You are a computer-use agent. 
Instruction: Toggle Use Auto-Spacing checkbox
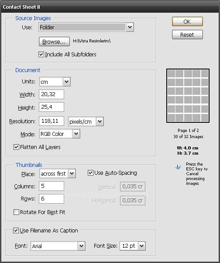click(x=90, y=173)
